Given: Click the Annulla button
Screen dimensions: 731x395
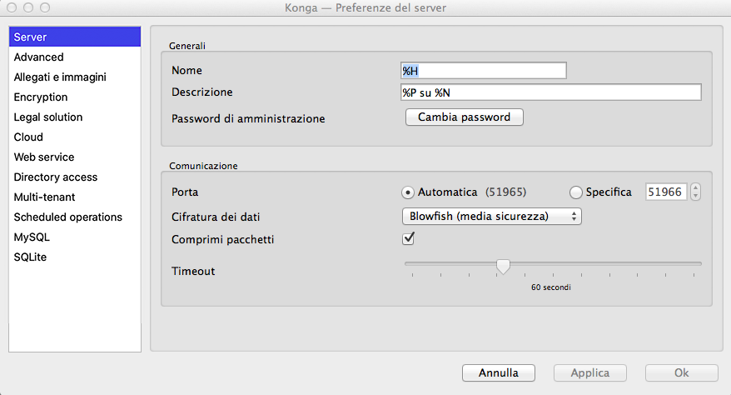Looking at the screenshot, I should (498, 373).
